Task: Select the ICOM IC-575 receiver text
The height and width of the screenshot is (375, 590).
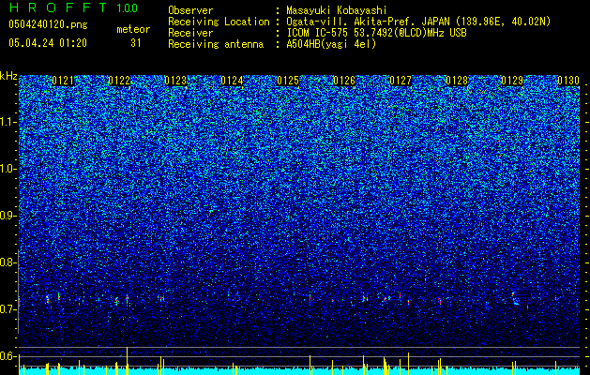Action: [377, 33]
